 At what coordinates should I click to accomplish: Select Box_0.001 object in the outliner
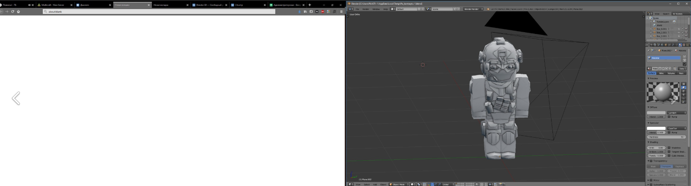662,29
